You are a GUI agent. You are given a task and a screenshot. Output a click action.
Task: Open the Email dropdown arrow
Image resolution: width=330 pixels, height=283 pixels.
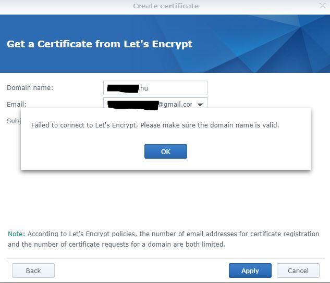pyautogui.click(x=200, y=105)
